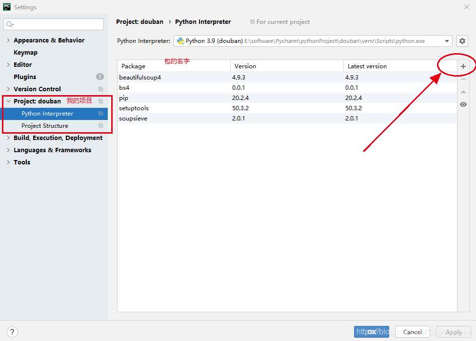Expand Appearance & Behavior section
The image size is (476, 341).
[x=8, y=40]
